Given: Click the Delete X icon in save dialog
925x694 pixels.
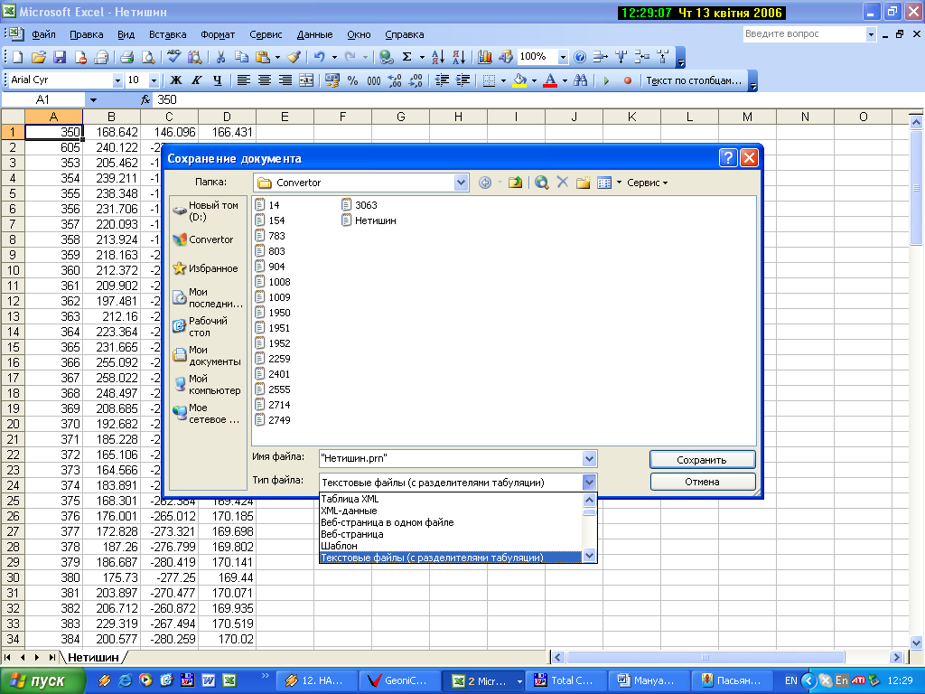Looking at the screenshot, I should [x=562, y=183].
